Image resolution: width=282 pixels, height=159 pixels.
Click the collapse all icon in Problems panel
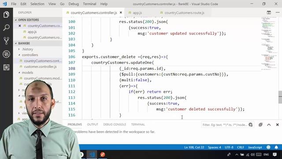pyautogui.click(x=260, y=125)
